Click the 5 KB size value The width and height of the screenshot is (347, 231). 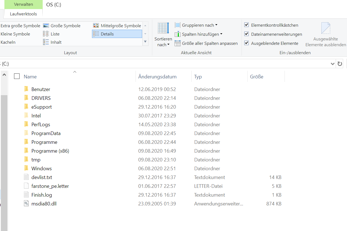pyautogui.click(x=276, y=186)
